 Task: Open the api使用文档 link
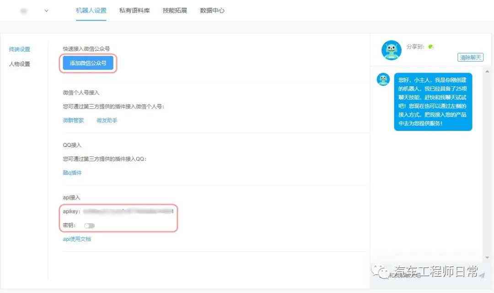(77, 239)
